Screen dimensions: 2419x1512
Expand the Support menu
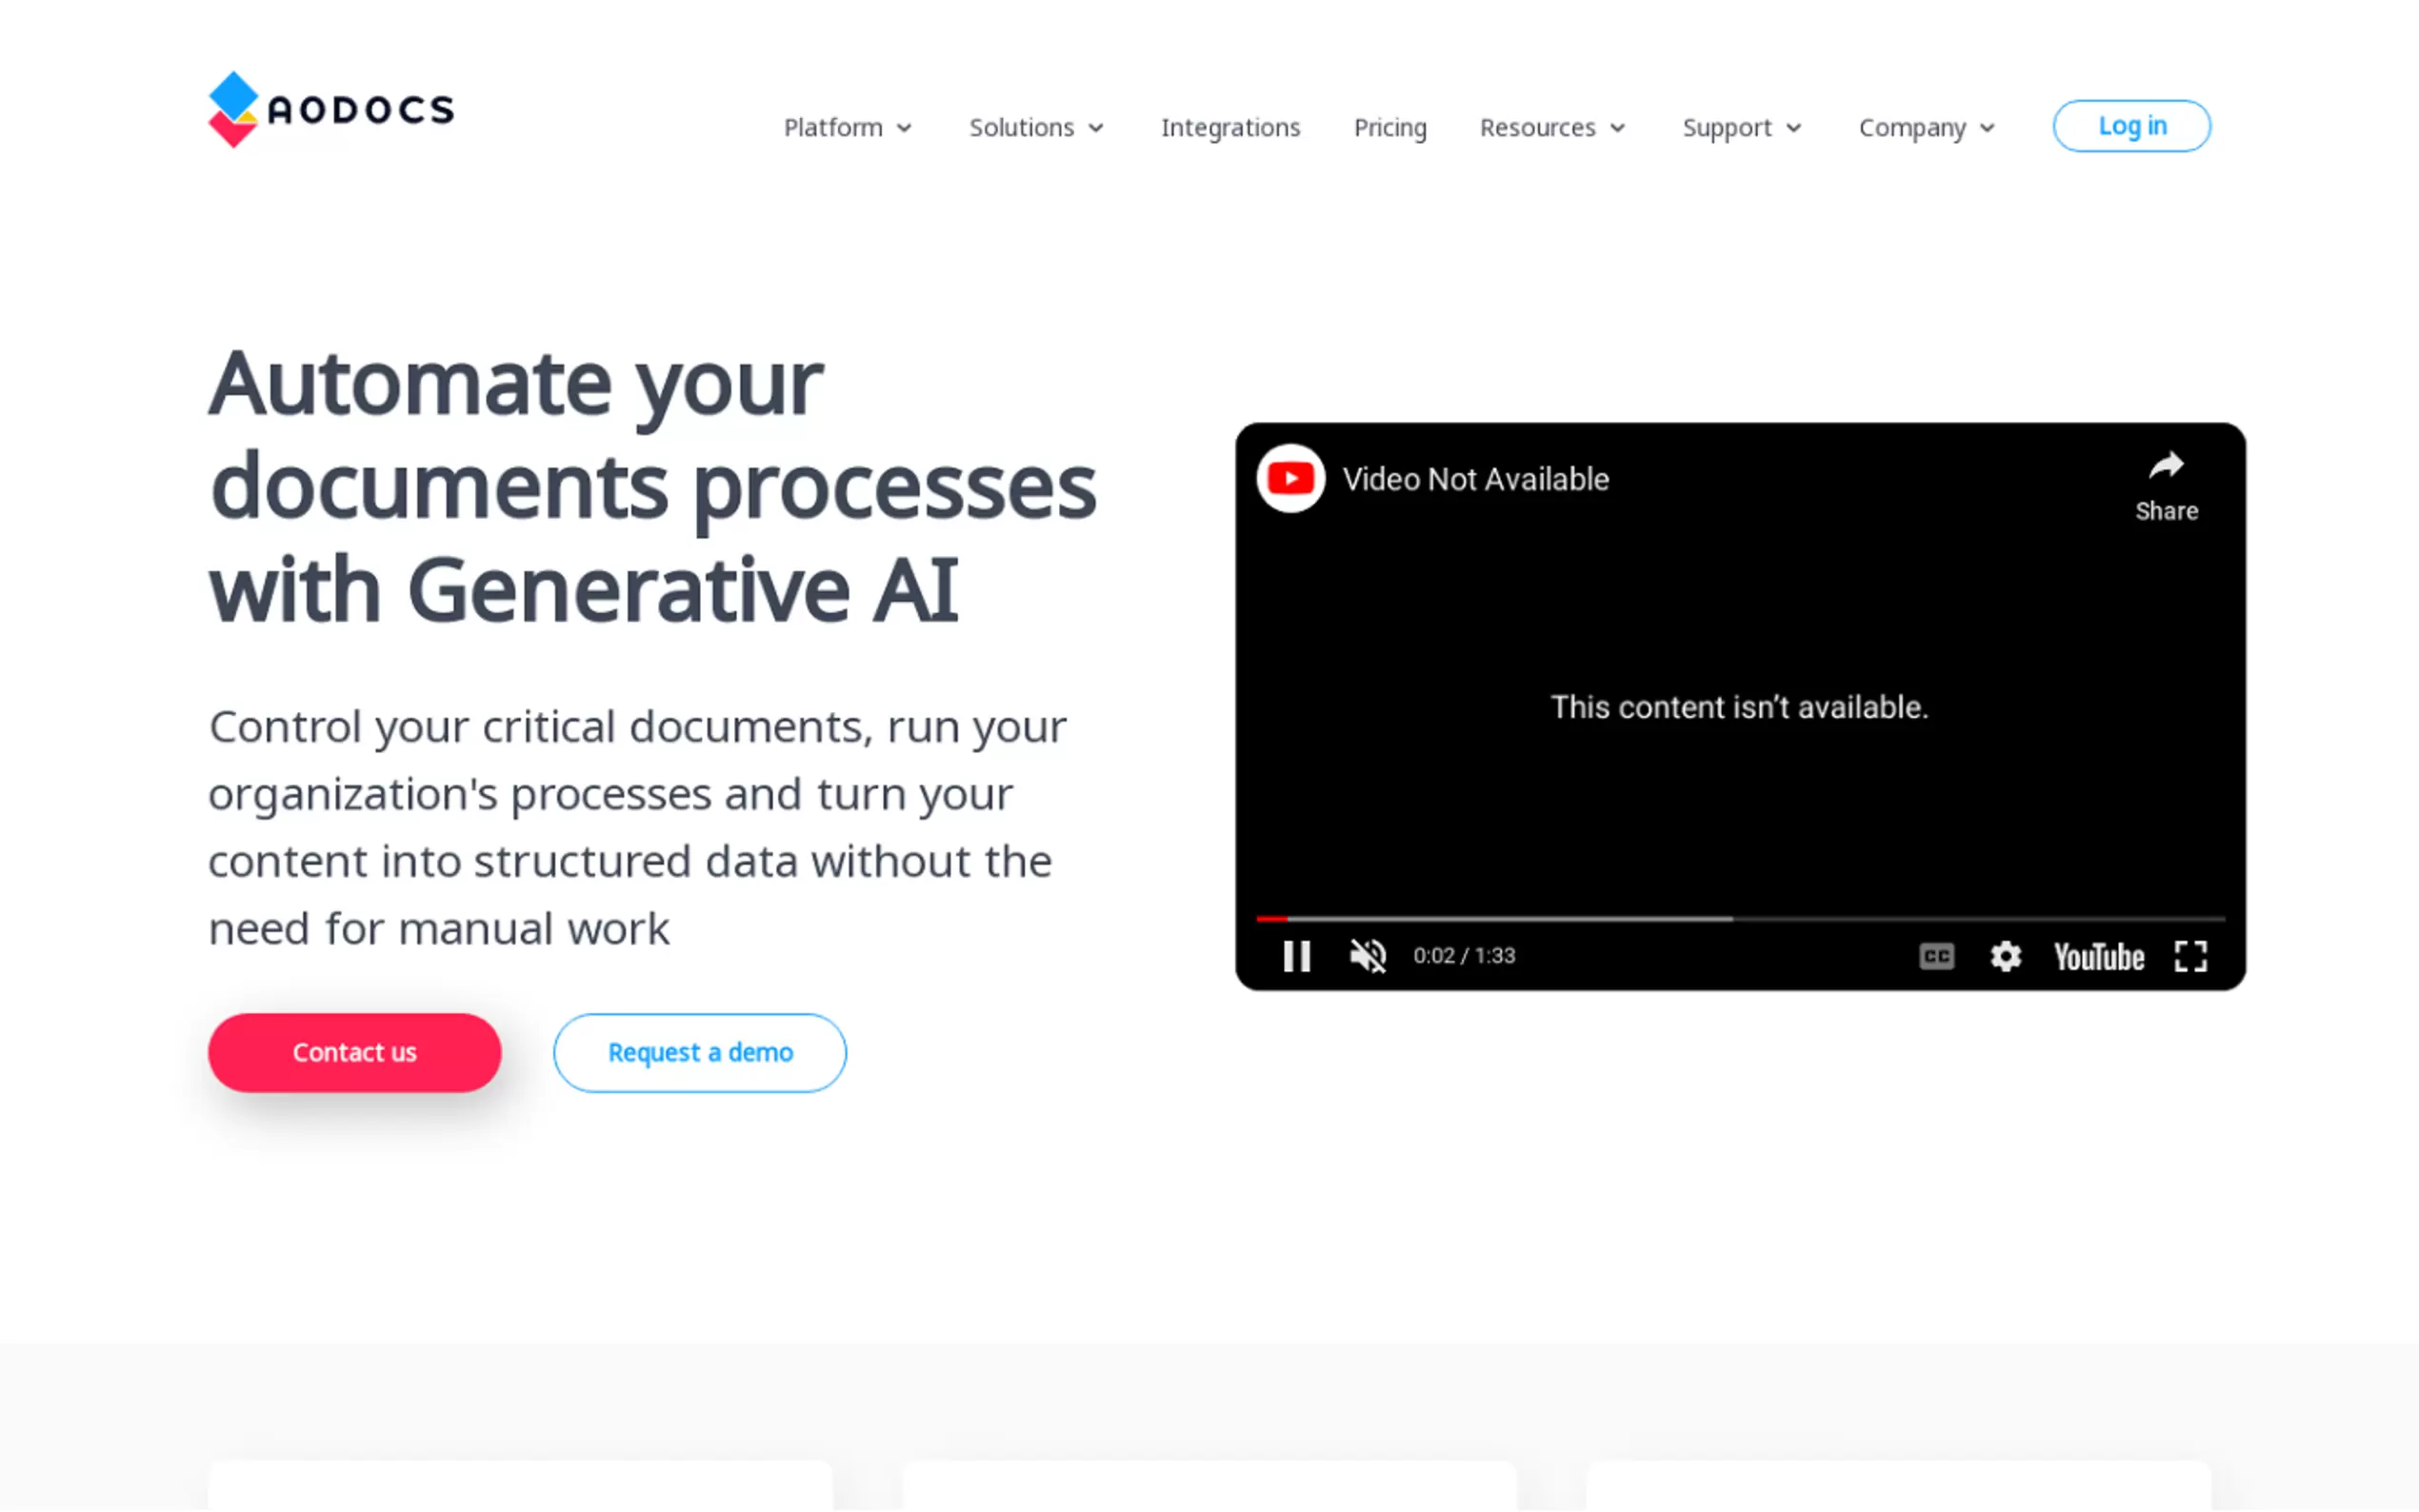tap(1741, 128)
